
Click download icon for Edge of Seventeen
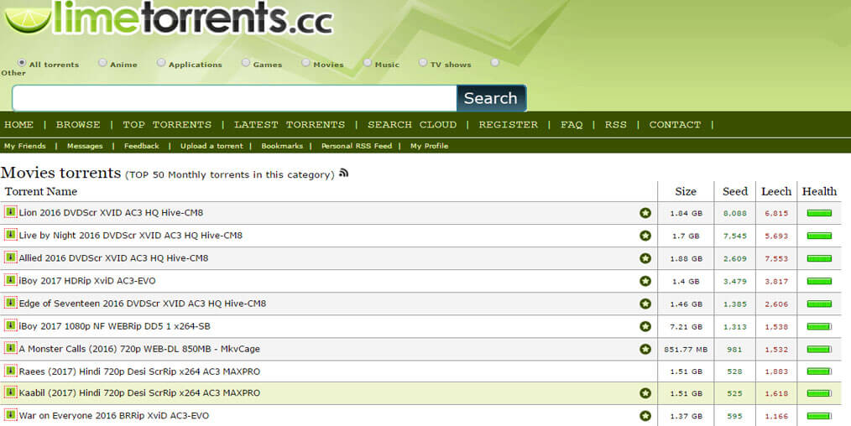pyautogui.click(x=10, y=303)
